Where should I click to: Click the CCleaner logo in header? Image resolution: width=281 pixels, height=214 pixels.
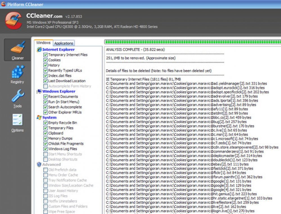coord(13,20)
